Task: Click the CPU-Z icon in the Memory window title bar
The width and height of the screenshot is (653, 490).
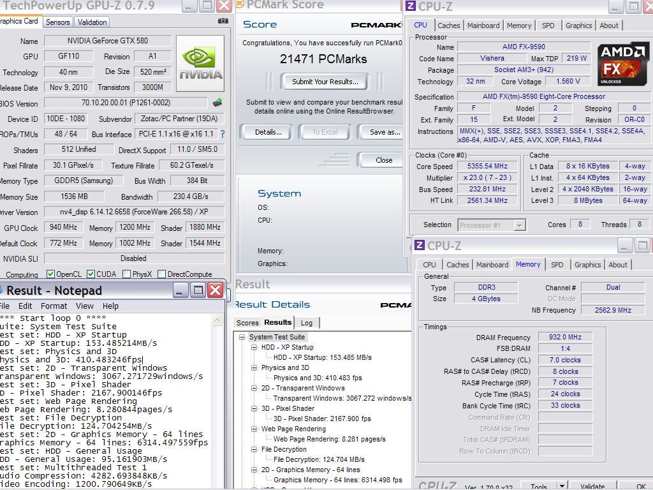Action: [x=420, y=245]
